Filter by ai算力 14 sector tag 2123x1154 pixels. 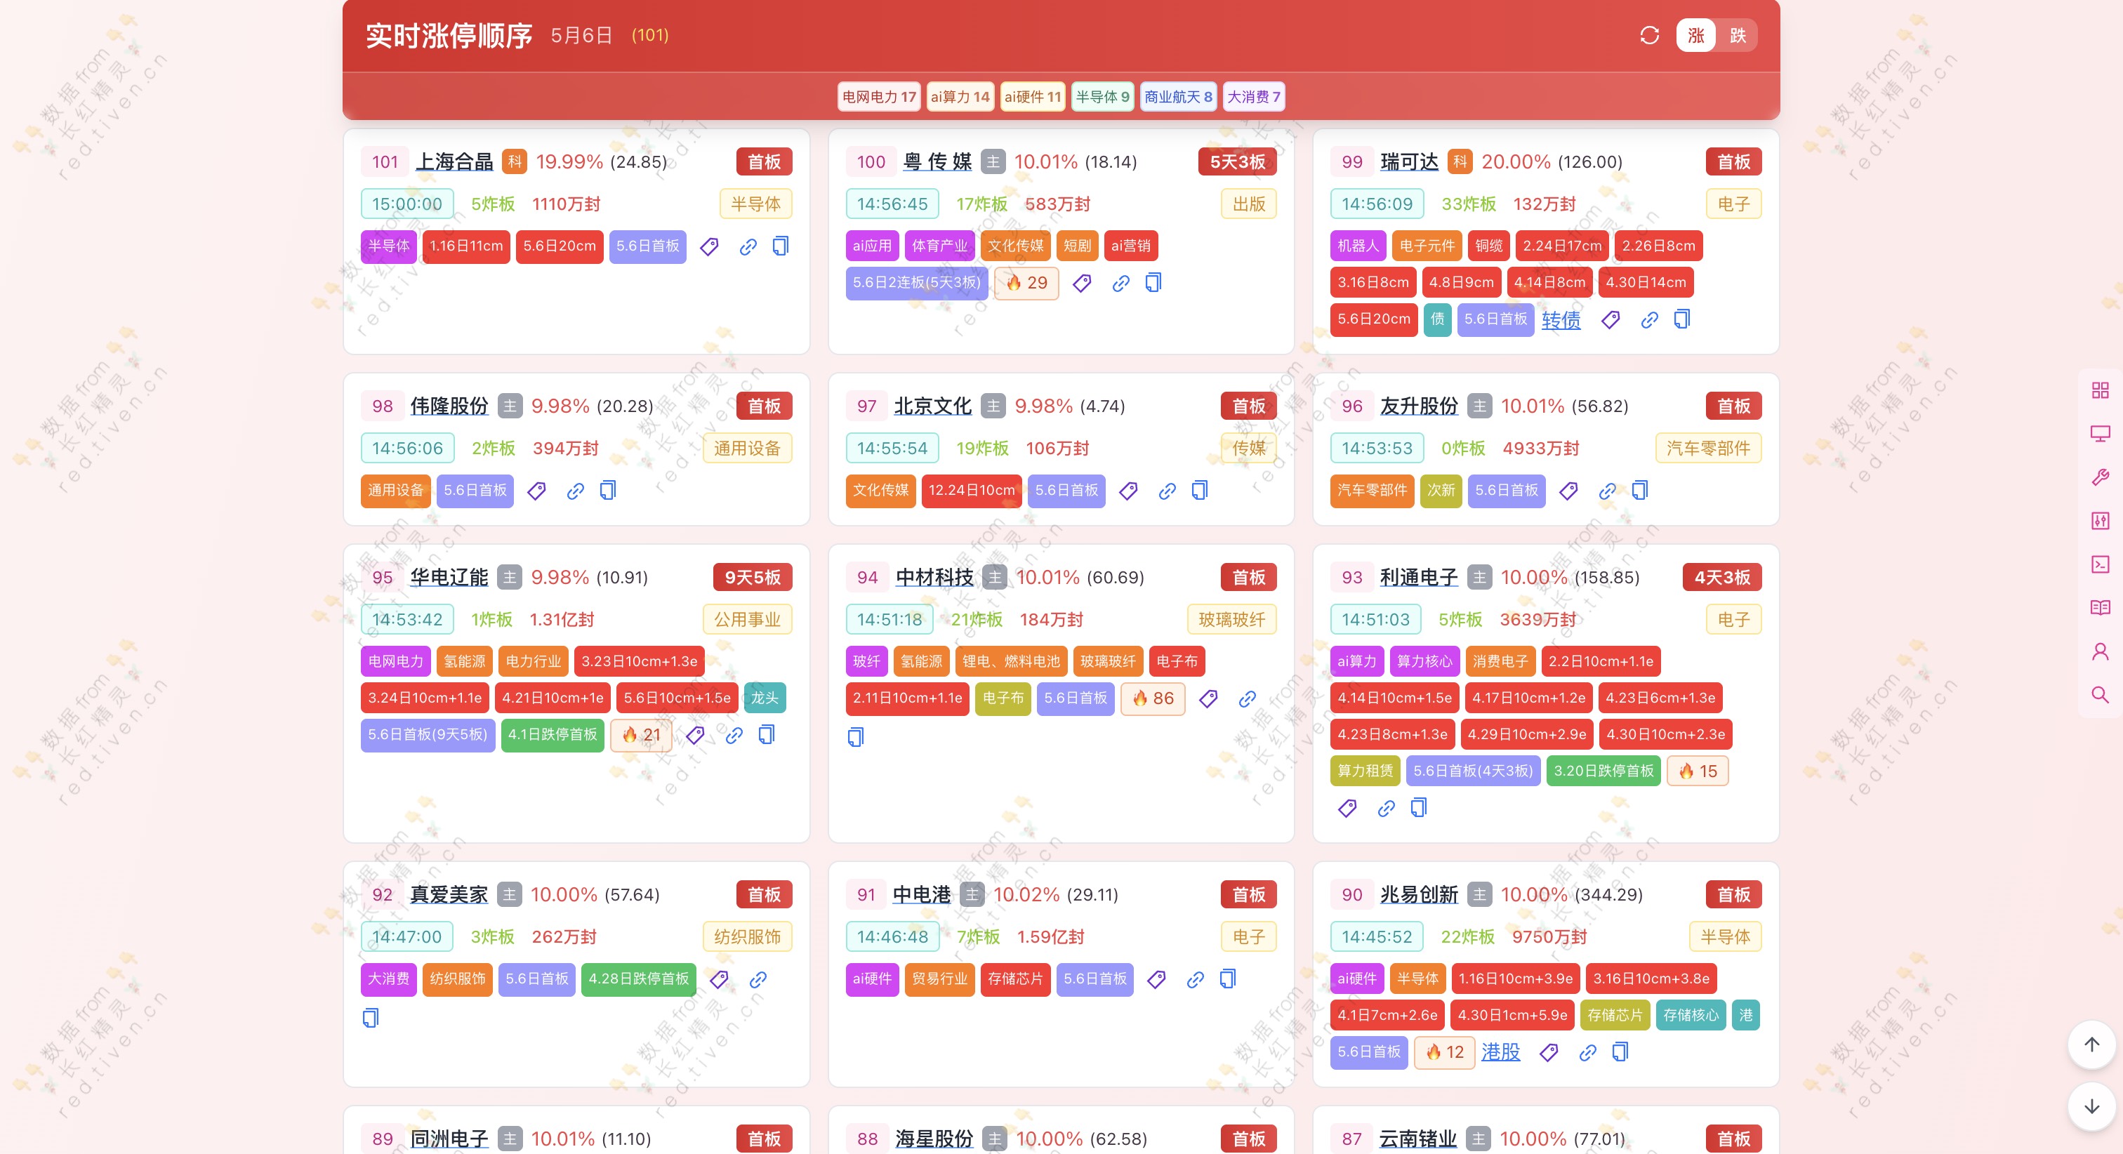pyautogui.click(x=960, y=96)
